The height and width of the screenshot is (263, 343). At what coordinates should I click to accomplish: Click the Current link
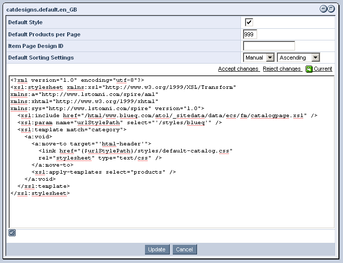(x=323, y=69)
